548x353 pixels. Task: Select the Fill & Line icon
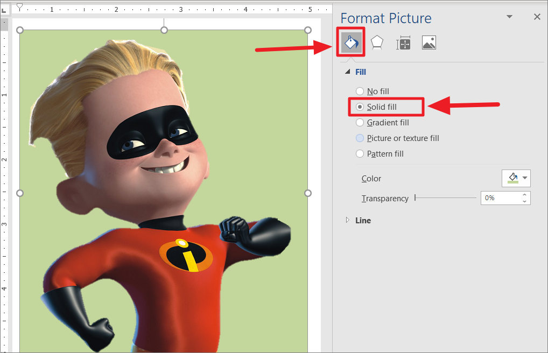click(x=350, y=42)
